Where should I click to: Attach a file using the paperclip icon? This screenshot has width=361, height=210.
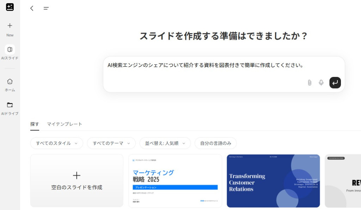(309, 82)
